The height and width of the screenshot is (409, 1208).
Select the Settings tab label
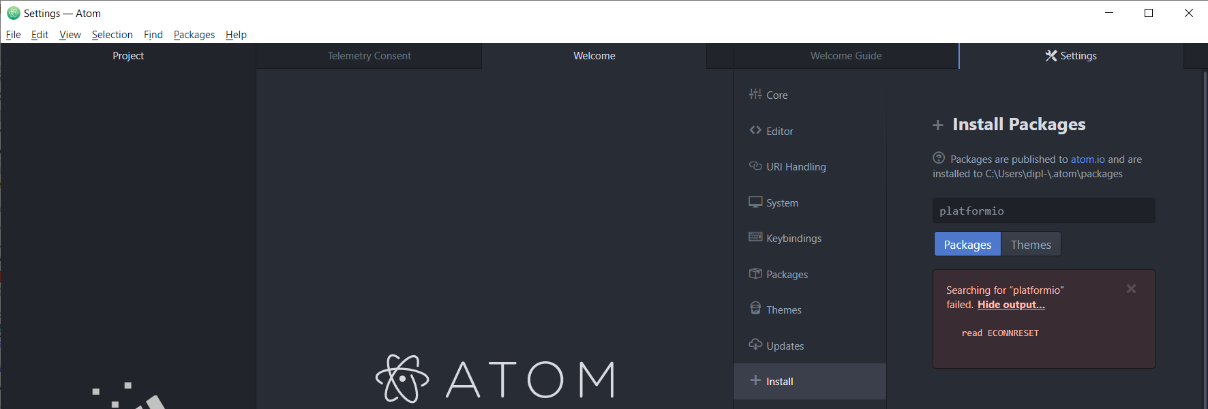coord(1078,56)
